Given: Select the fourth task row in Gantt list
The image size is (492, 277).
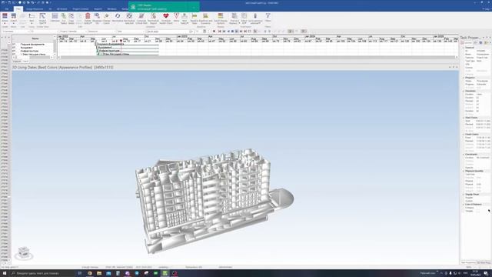Looking at the screenshot, I should point(32,55).
